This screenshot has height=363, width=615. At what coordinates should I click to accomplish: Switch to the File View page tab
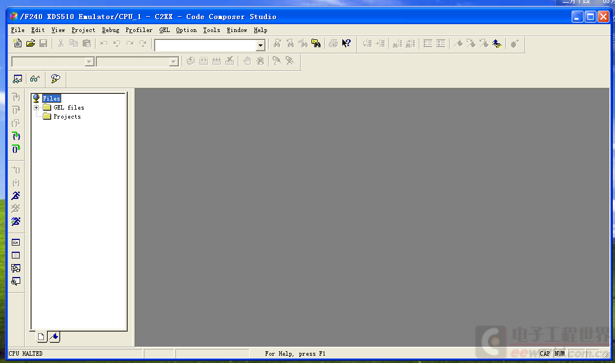point(41,337)
